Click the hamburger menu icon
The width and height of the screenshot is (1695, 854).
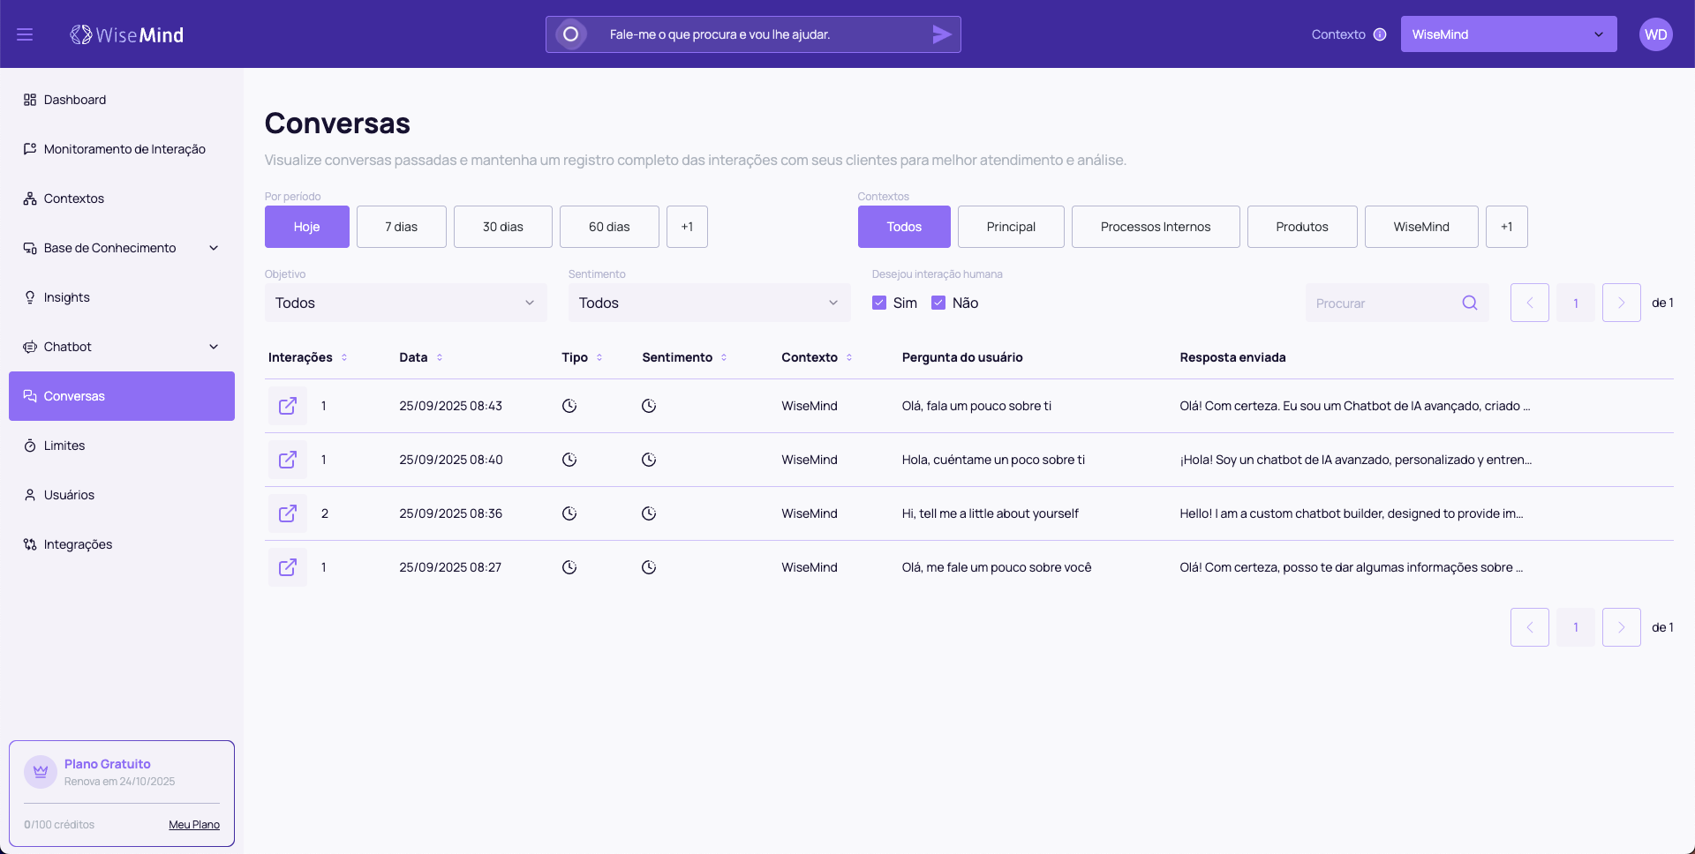pyautogui.click(x=25, y=34)
